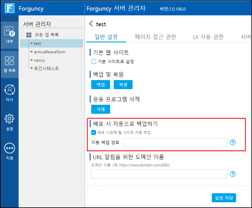Click help icon beside 도메인 이름 field
Image resolution: width=252 pixels, height=208 pixels.
point(233,174)
